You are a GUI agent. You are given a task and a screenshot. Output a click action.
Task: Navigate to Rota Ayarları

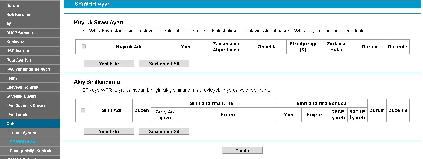[19, 60]
